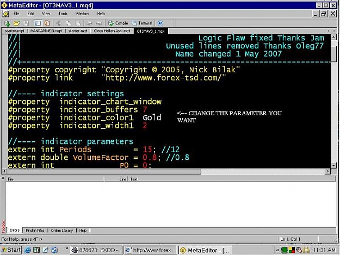The image size is (340, 255).
Task: Compile the current script
Action: [118, 23]
